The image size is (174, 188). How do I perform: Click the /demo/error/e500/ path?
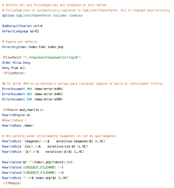[x=49, y=100]
